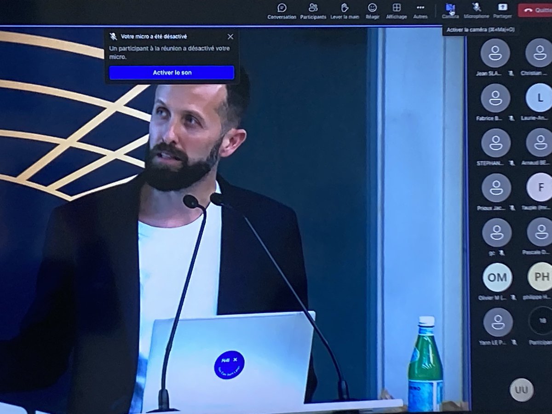Select participant Pascale D... avatar
This screenshot has width=552, height=414.
[x=540, y=232]
